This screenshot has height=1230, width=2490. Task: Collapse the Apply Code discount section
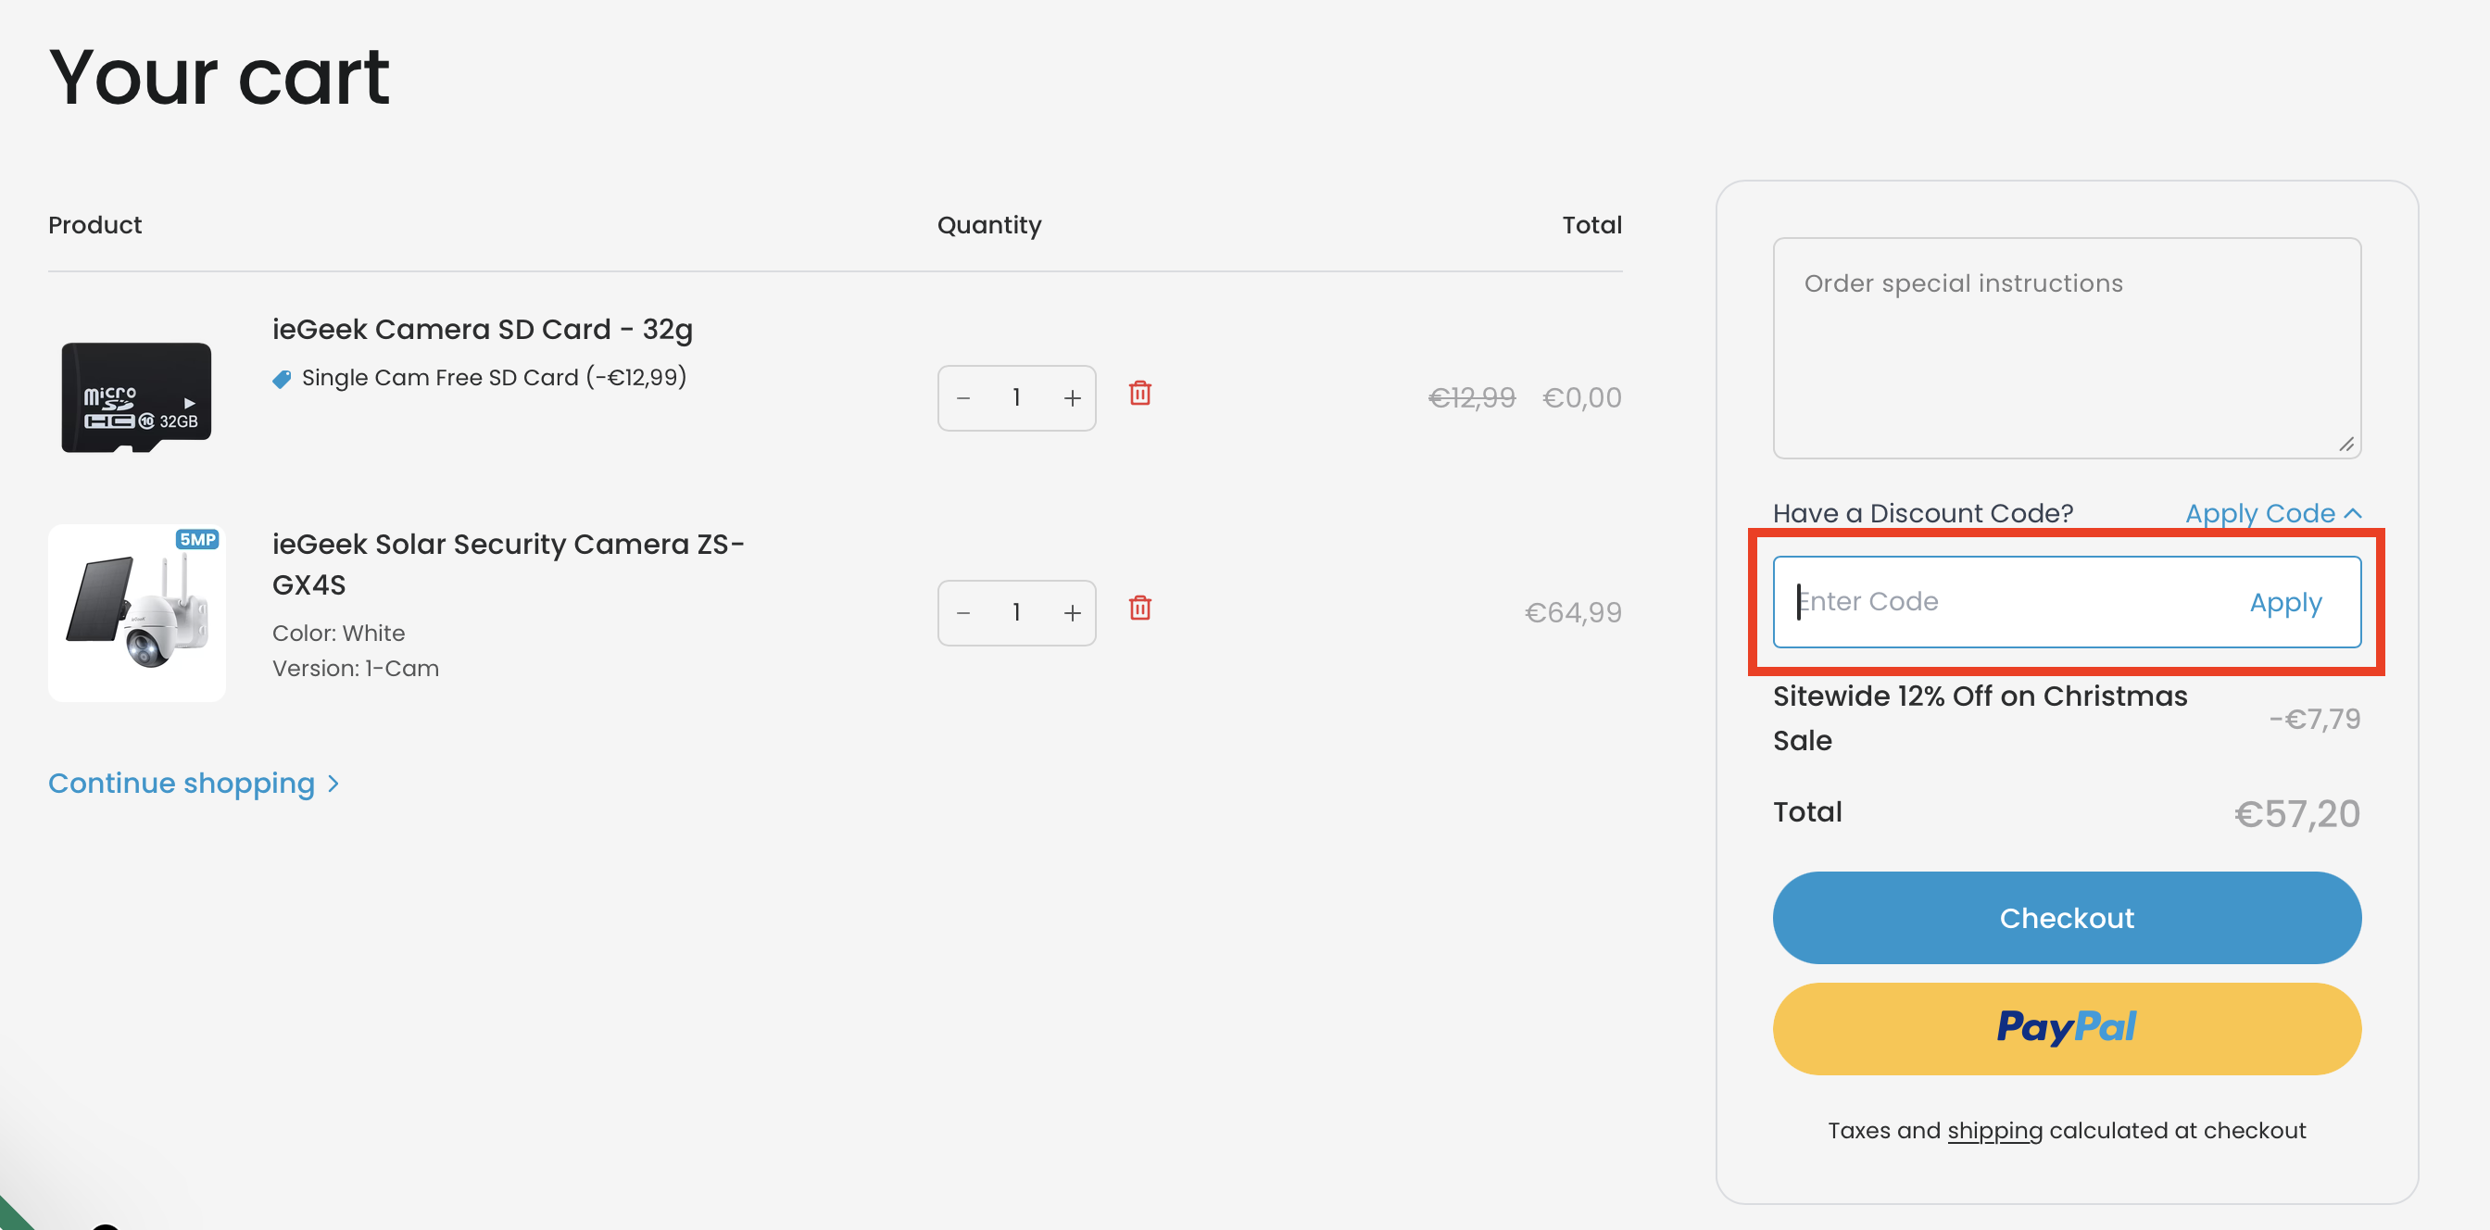point(2271,513)
